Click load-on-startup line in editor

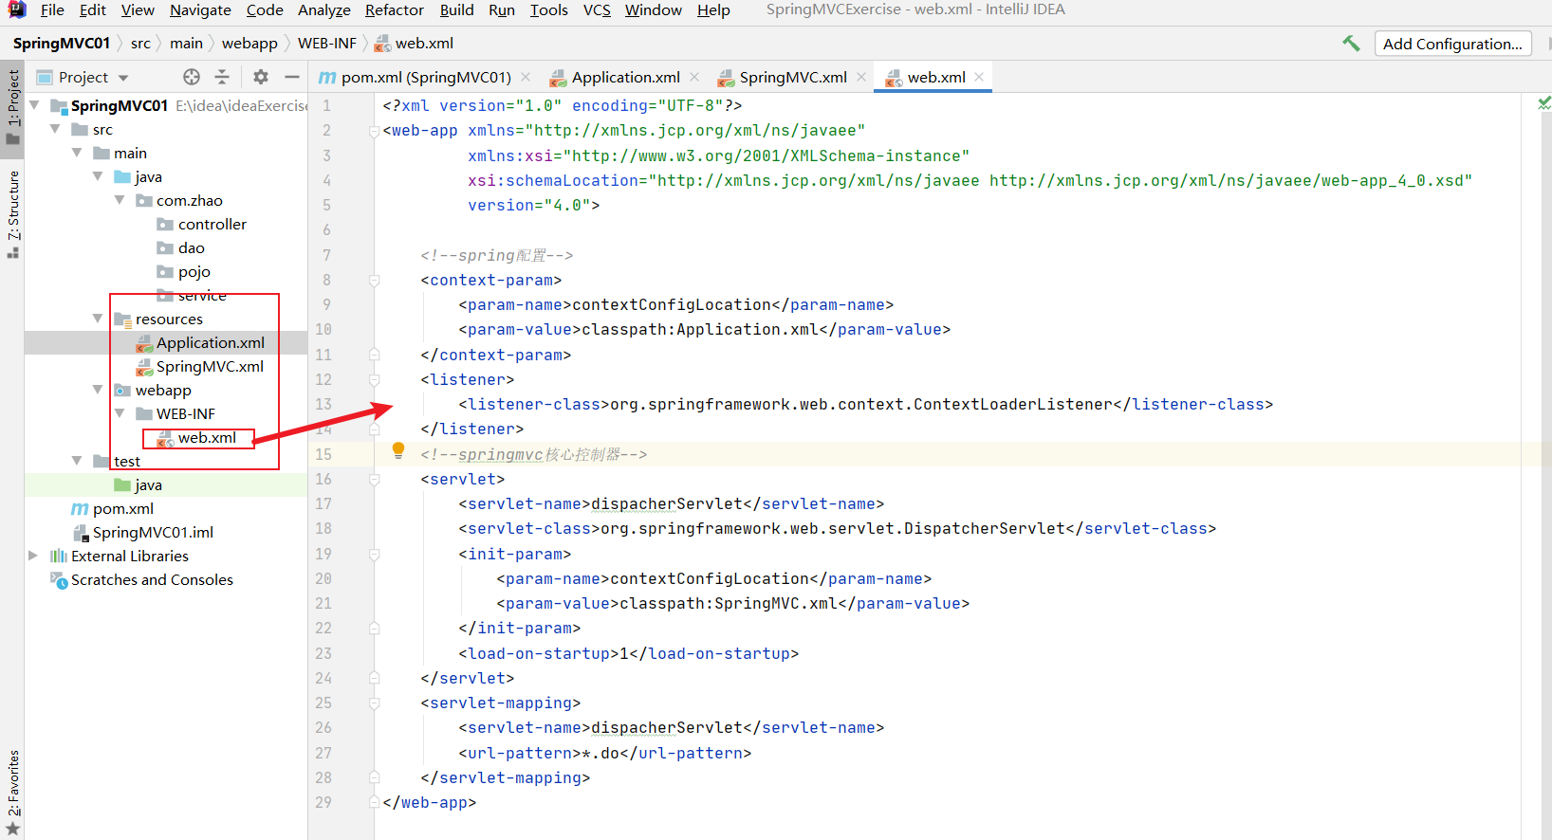[x=628, y=653]
